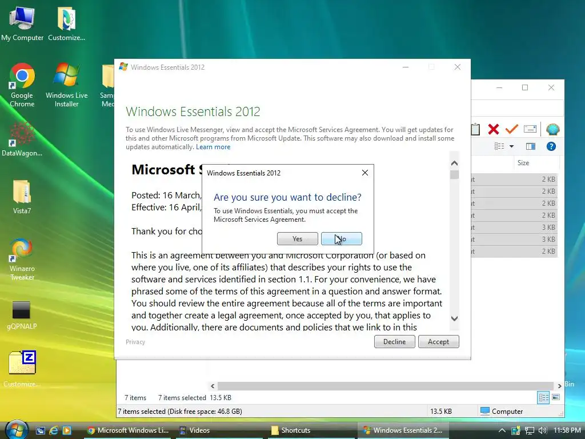Click the Explorer view layout icon
Image resolution: width=585 pixels, height=439 pixels.
(499, 146)
